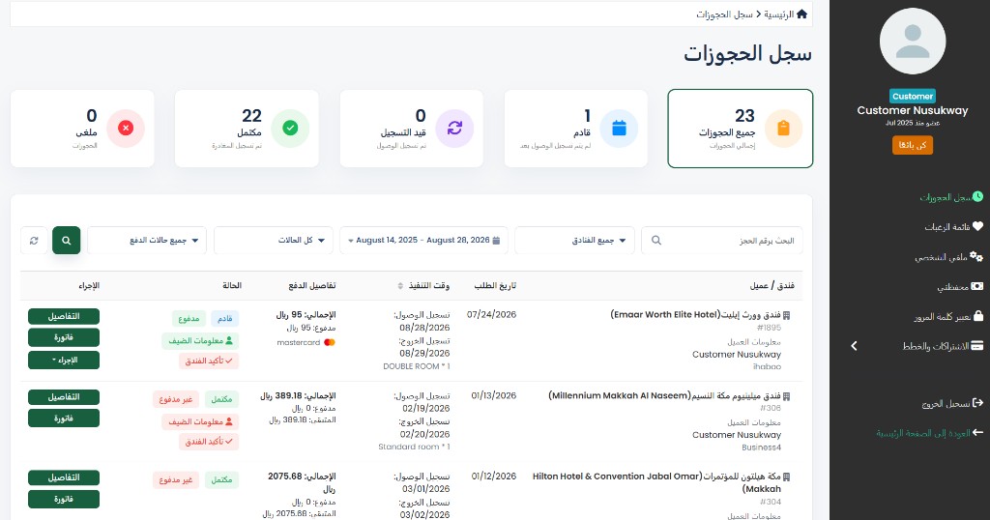990x520 pixels.
Task: Click the blue calendar icon on the قادم card
Action: tap(619, 129)
